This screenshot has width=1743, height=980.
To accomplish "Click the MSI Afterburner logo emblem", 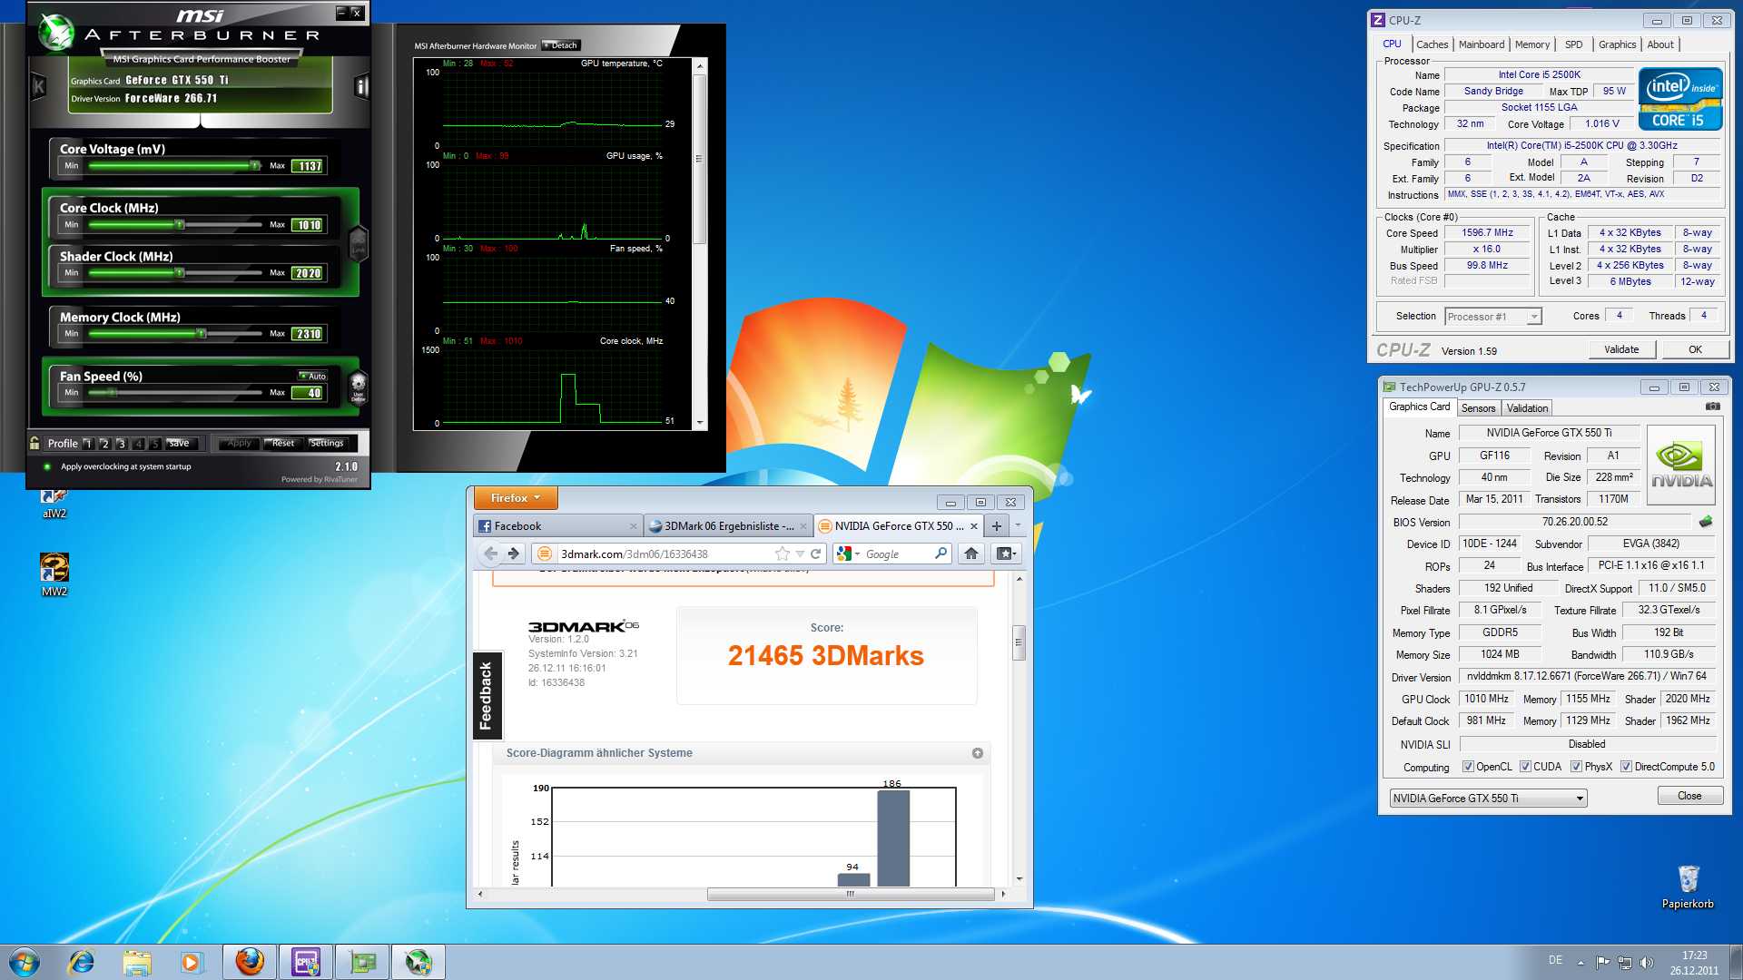I will click(x=56, y=33).
